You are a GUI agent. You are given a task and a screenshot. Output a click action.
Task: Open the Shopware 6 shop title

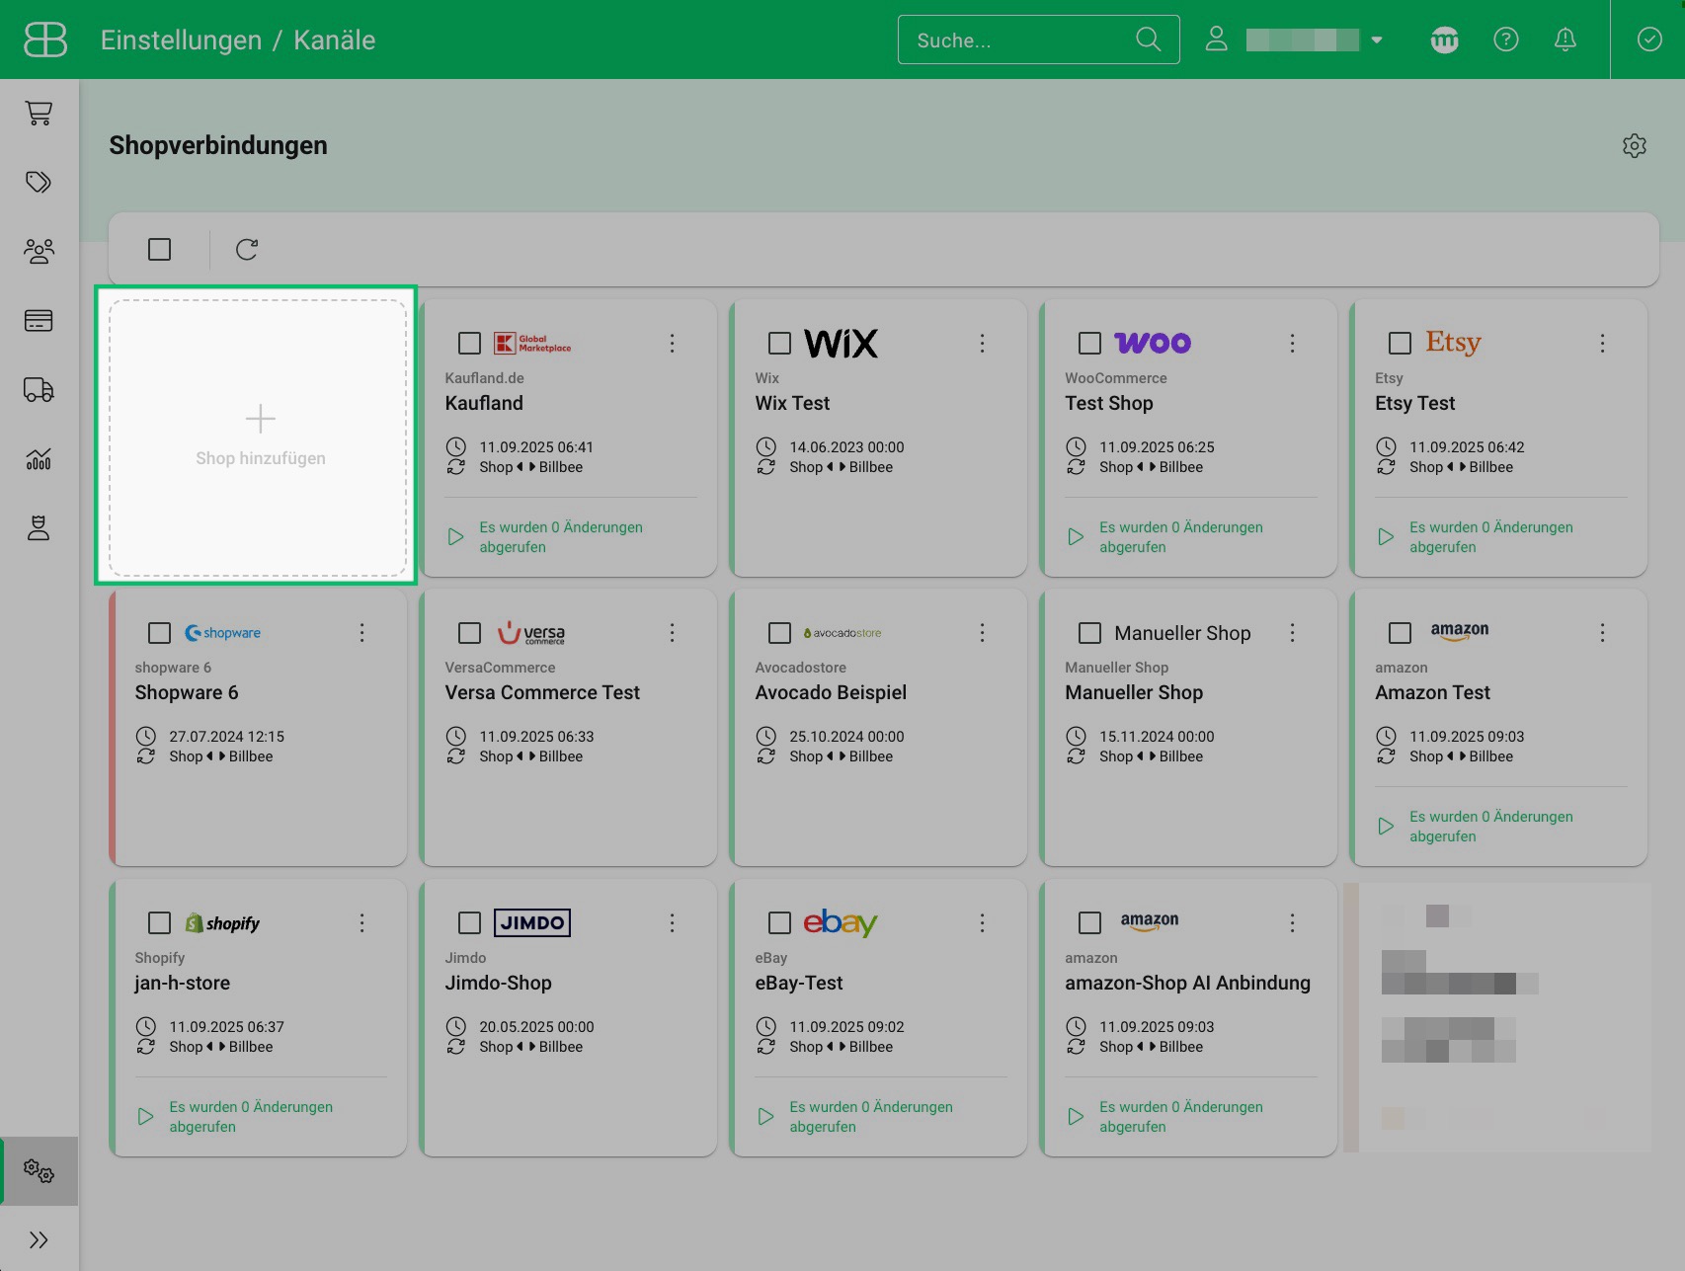tap(187, 692)
